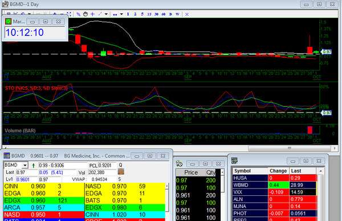Click the Price column header in Time & Sales
Image resolution: width=342 pixels, height=221 pixels.
191,172
